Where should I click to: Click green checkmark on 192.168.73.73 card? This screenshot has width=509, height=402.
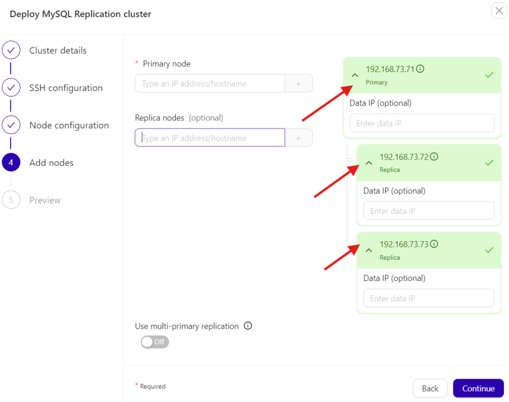point(489,250)
